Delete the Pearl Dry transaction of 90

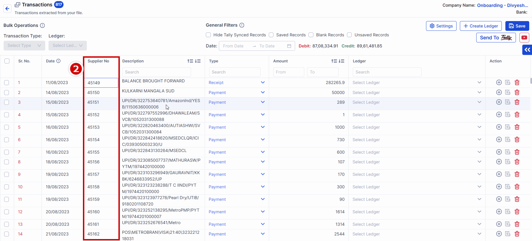pyautogui.click(x=517, y=199)
